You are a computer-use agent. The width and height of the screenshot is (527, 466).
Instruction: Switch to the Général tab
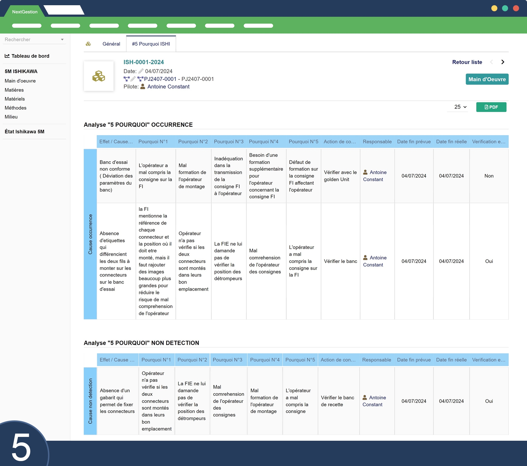(111, 44)
